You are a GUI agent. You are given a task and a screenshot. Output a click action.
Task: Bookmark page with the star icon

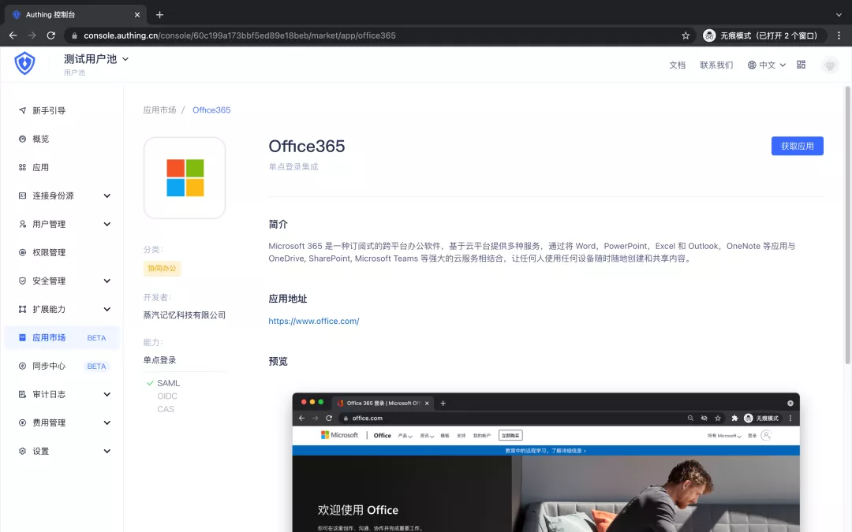pos(686,35)
